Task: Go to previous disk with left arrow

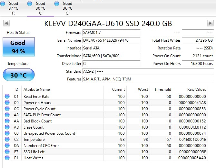Action: coord(6,23)
